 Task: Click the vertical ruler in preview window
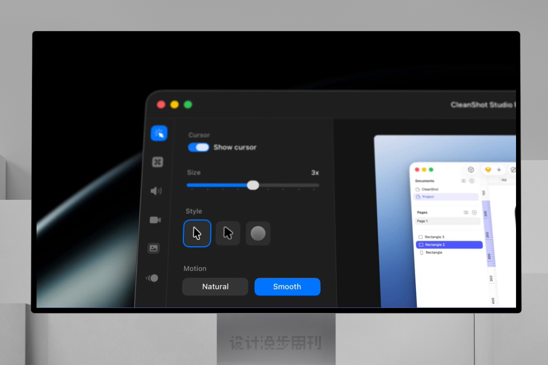pyautogui.click(x=490, y=246)
